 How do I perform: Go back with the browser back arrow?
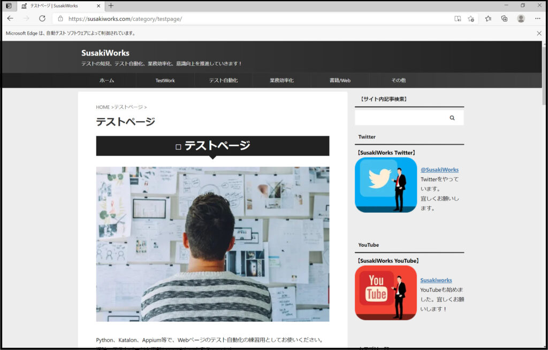pos(10,19)
